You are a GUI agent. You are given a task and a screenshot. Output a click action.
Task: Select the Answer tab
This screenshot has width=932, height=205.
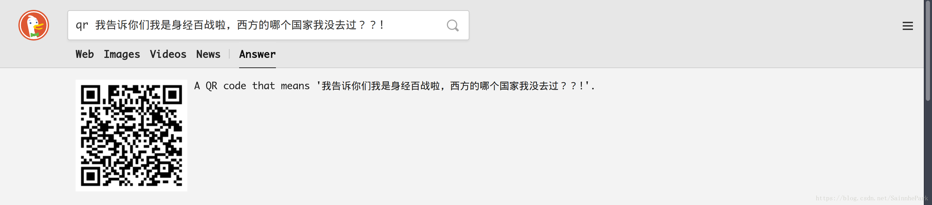click(257, 54)
